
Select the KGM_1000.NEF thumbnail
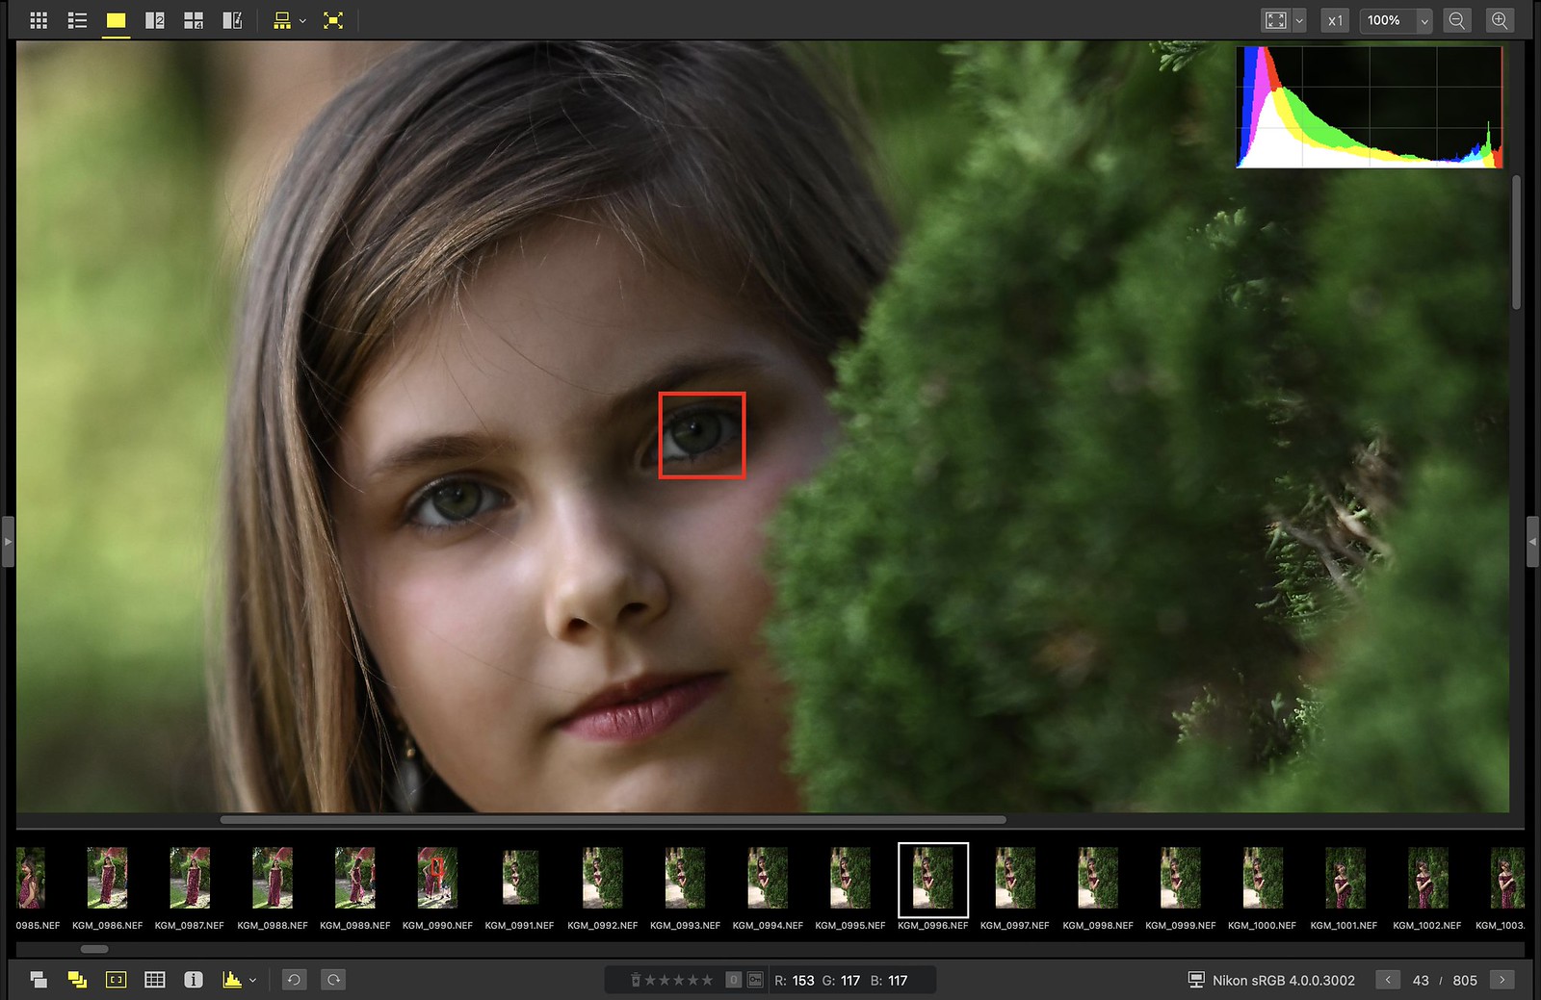pyautogui.click(x=1263, y=877)
